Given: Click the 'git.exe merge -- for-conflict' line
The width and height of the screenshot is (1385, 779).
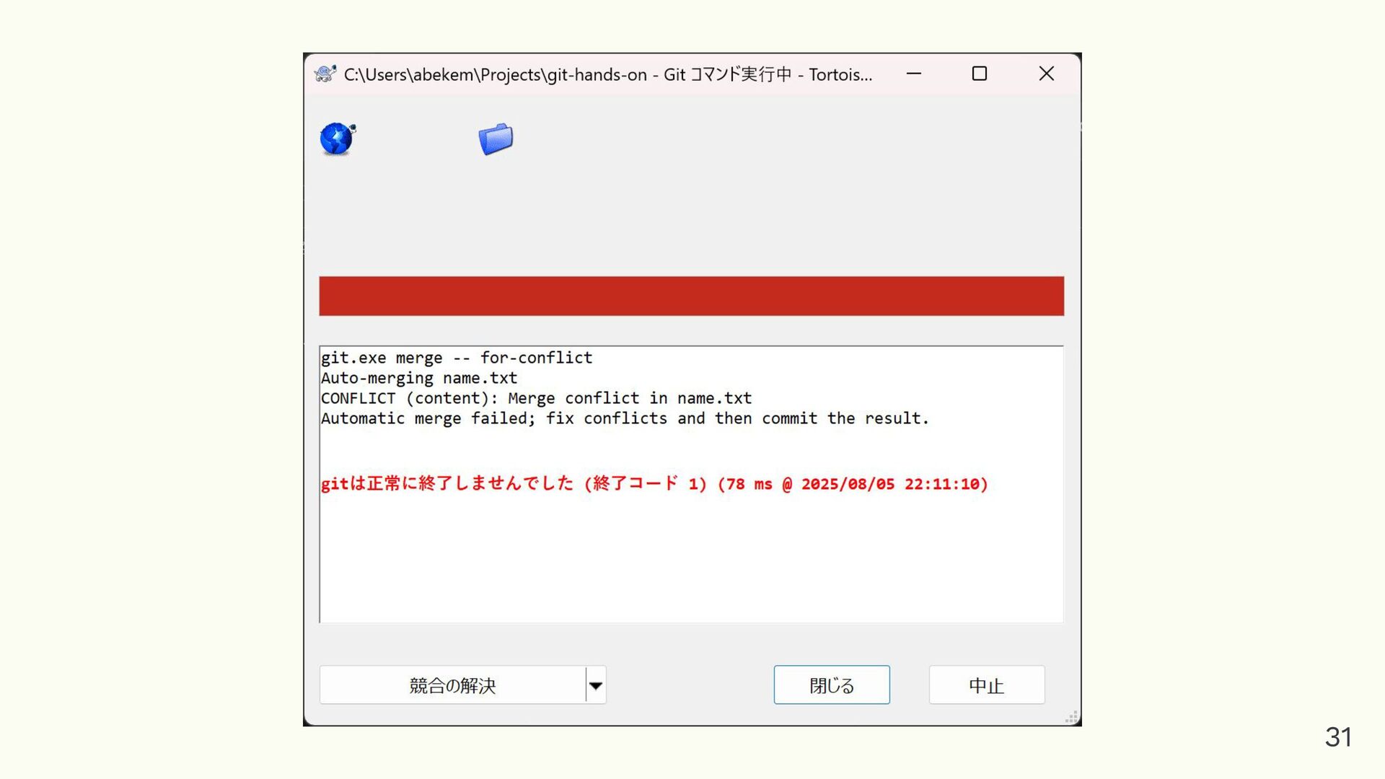Looking at the screenshot, I should pos(457,358).
